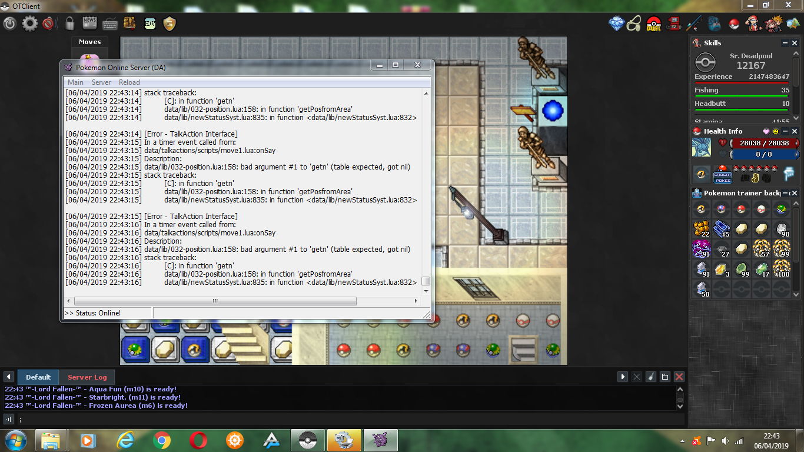Click the H/V toolbar icon
Viewport: 804px width, 452px height.
150,24
